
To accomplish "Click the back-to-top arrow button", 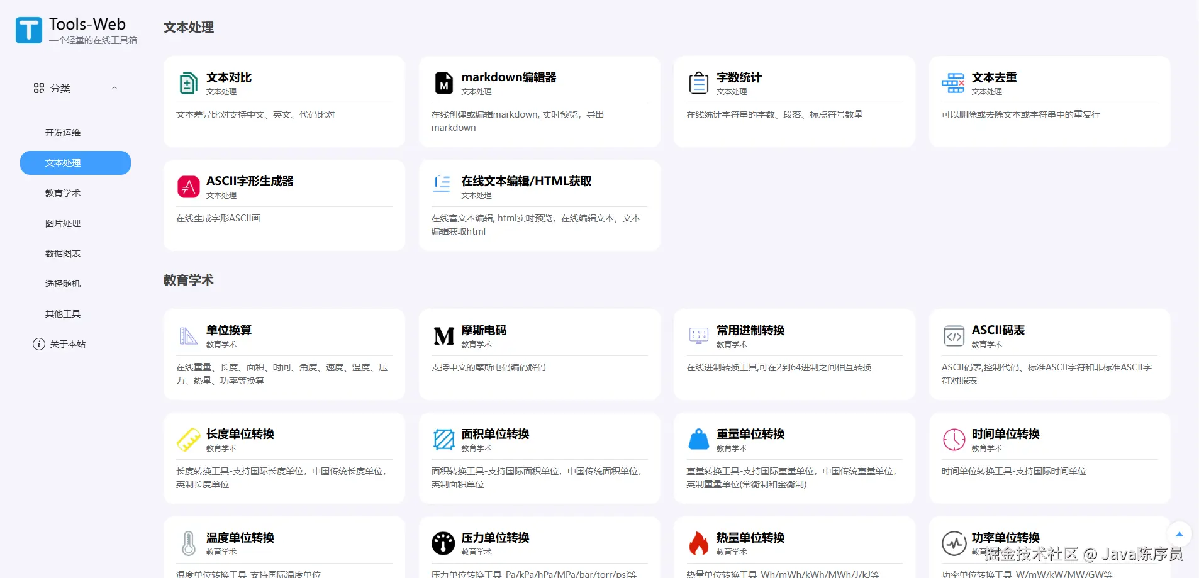I will [1179, 535].
